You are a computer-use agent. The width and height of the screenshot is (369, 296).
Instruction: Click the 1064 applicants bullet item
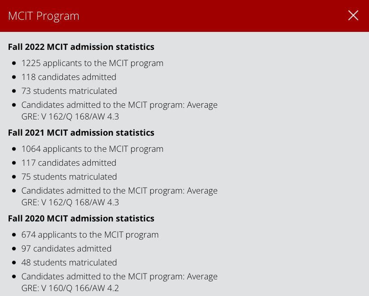(92, 149)
